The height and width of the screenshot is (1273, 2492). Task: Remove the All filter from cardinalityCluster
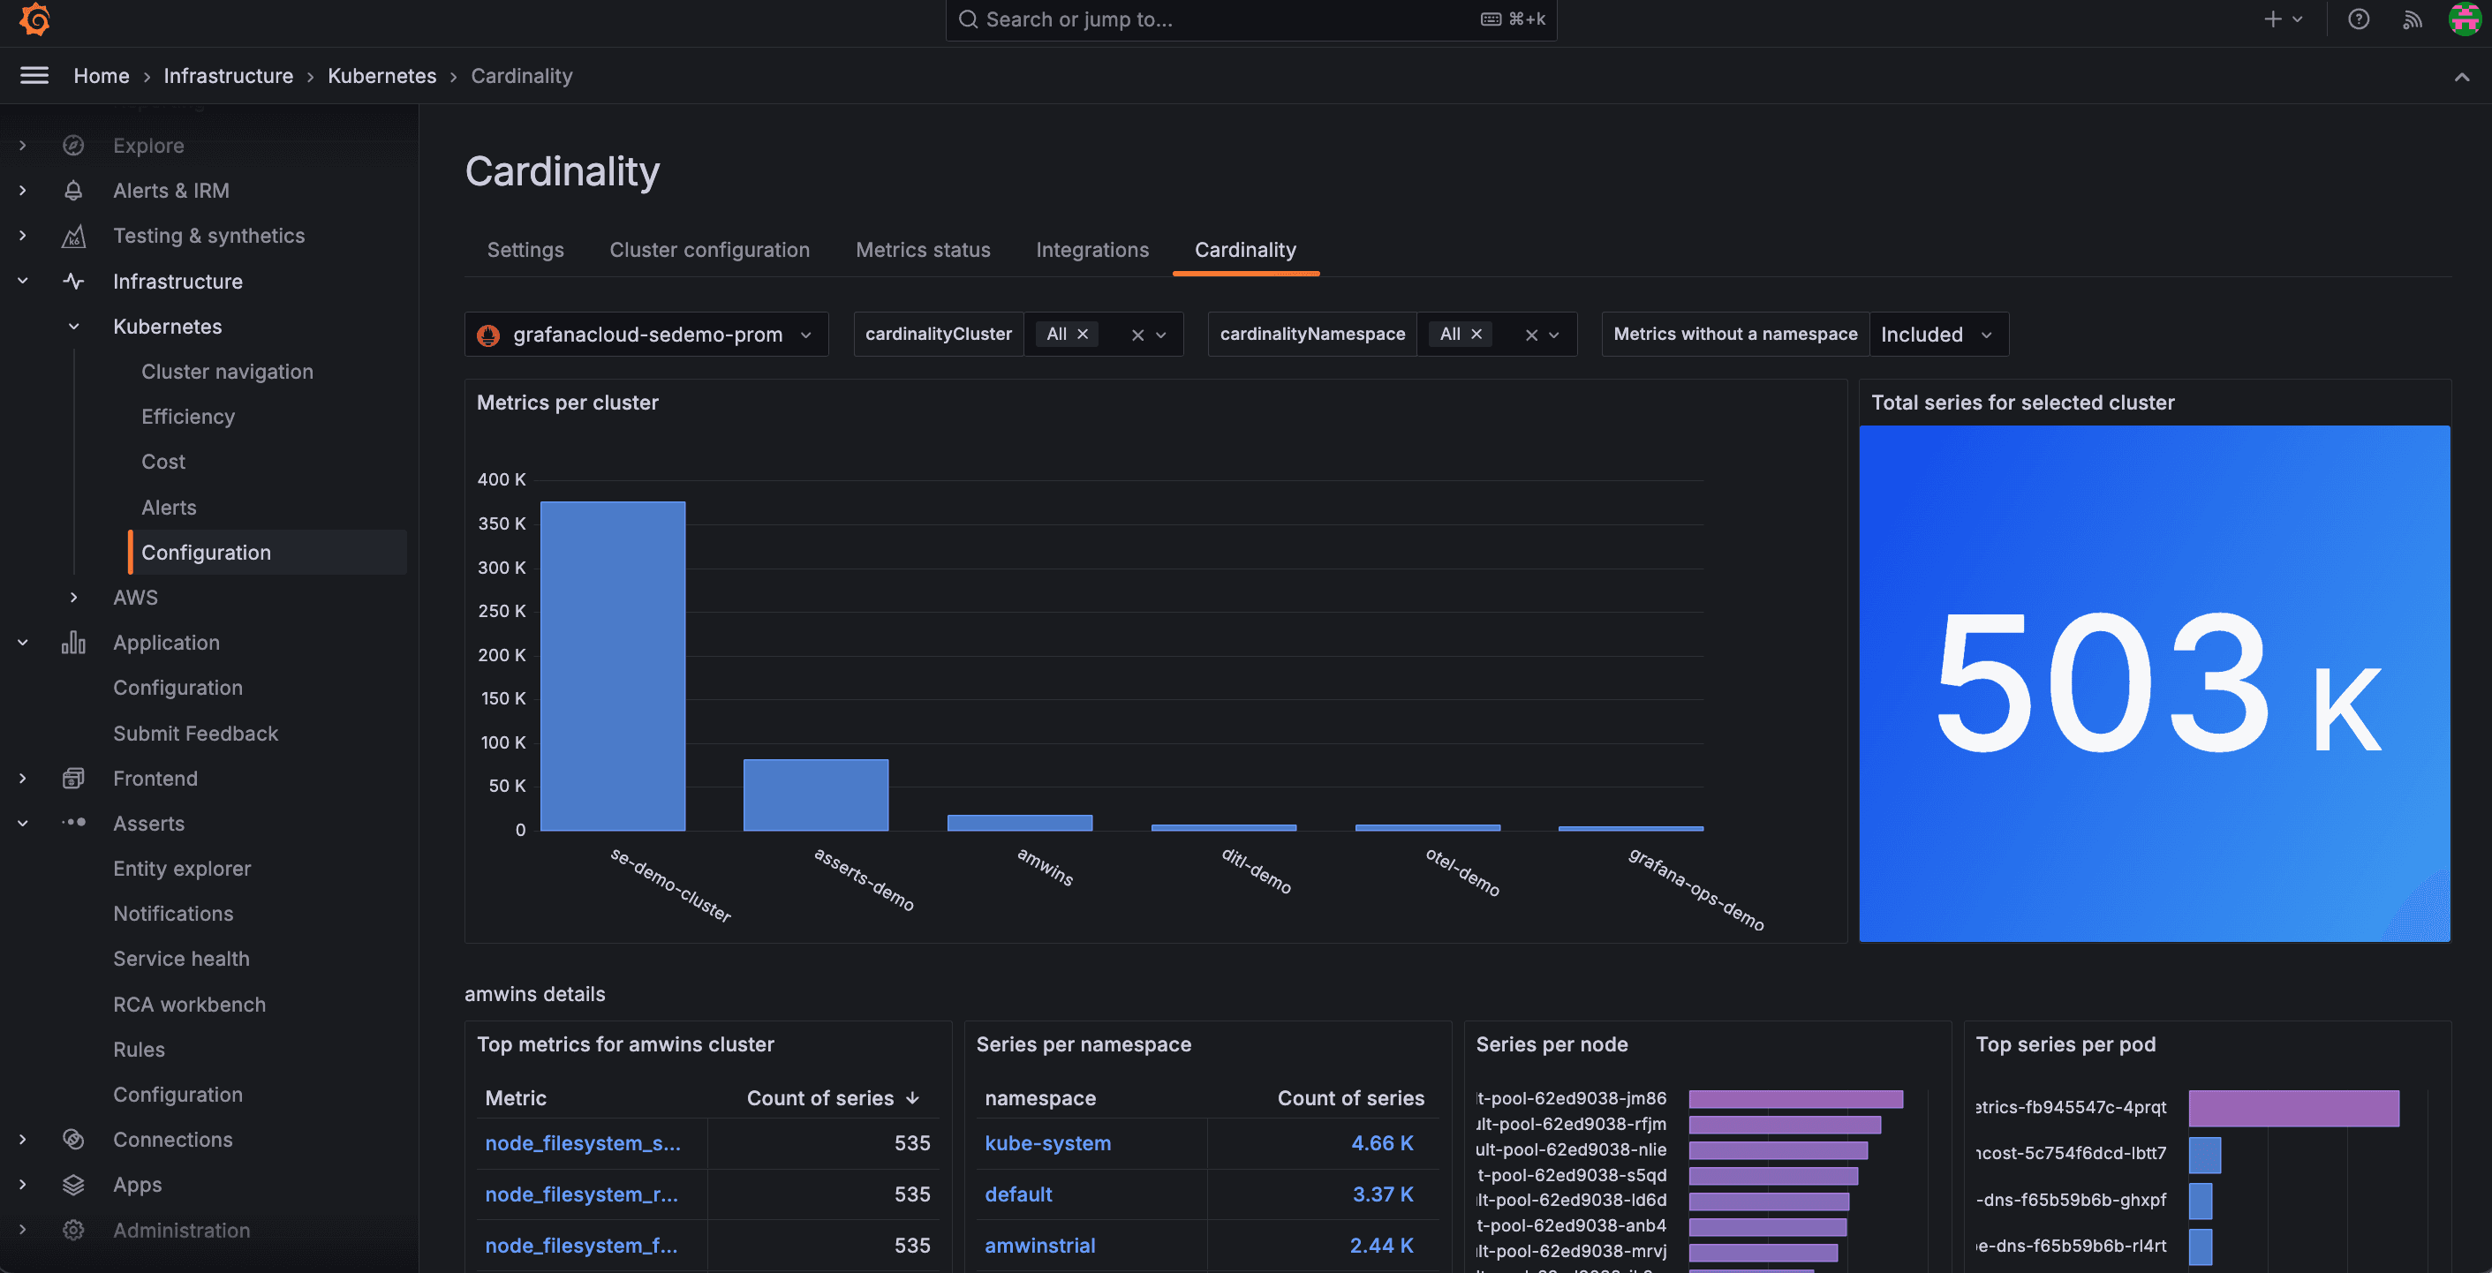[1084, 334]
